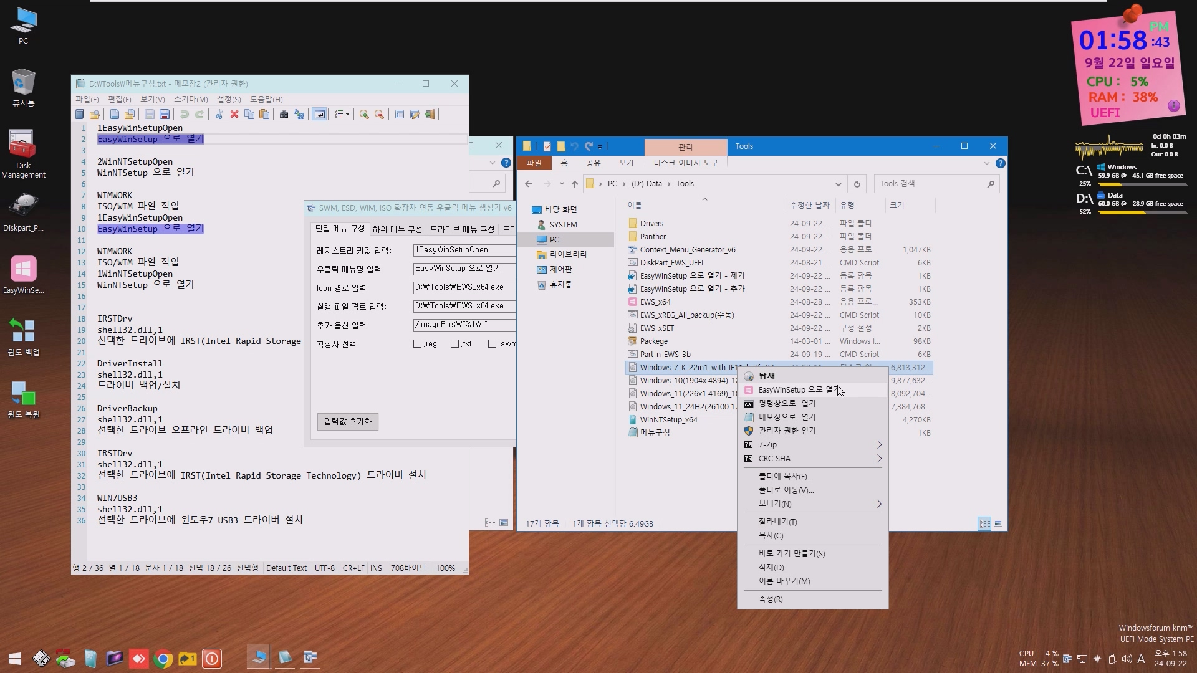Click the Paste clipboard icon in Notepad2

coord(264,115)
